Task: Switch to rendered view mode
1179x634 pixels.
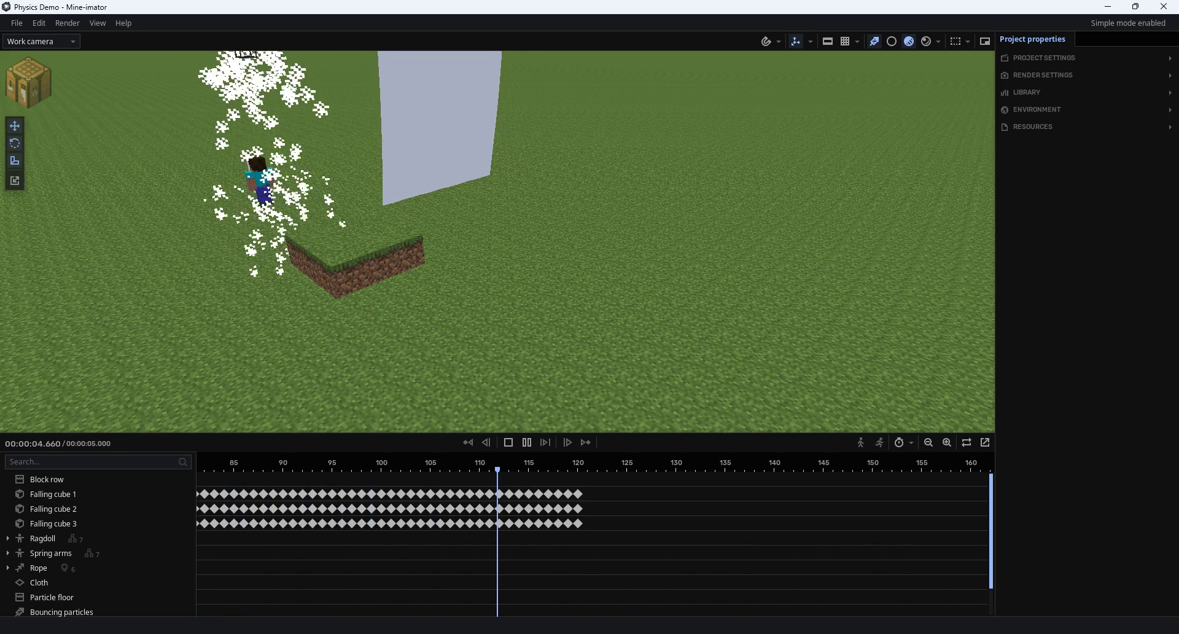Action: pyautogui.click(x=926, y=41)
